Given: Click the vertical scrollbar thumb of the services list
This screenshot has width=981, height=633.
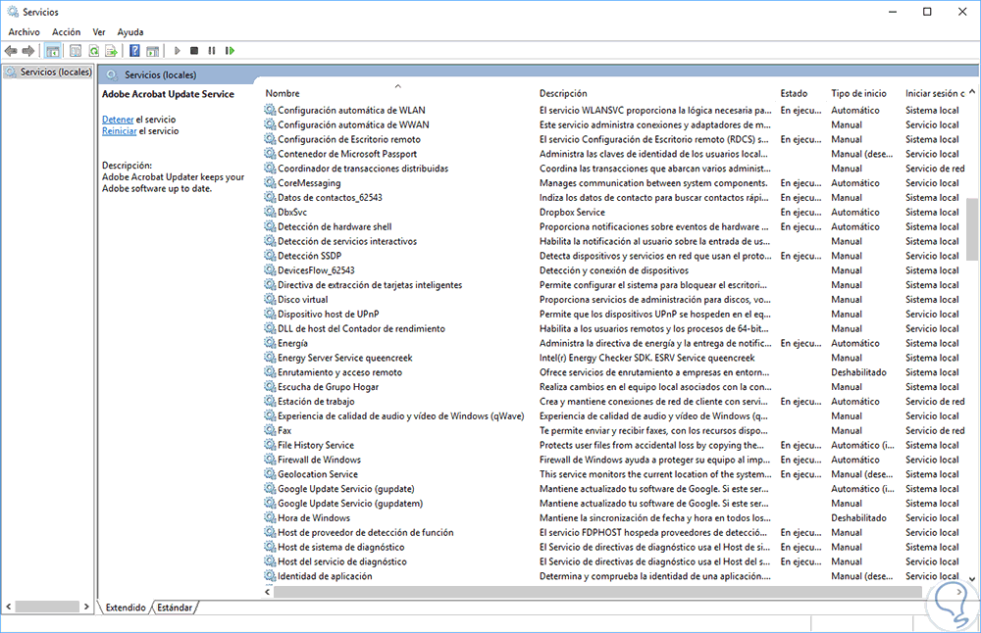Looking at the screenshot, I should [972, 229].
